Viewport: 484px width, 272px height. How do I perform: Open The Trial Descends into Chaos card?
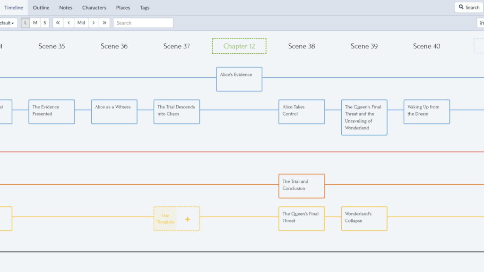coord(177,112)
